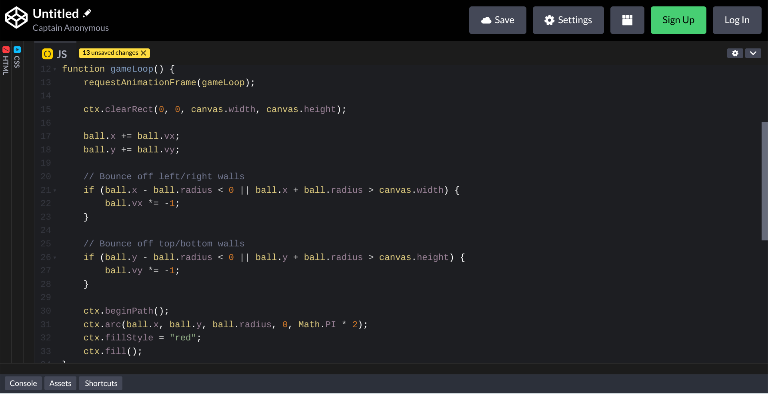The image size is (768, 394).
Task: Open the JS editor gear settings
Action: point(735,53)
